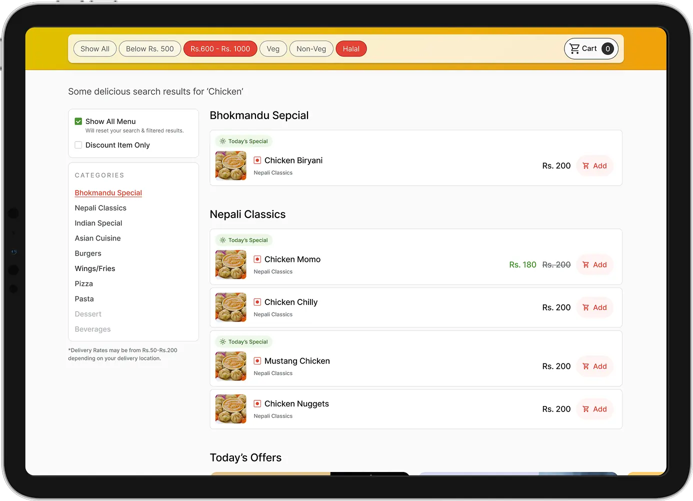Click non-veg indicator icon beside Mustang Chicken
Viewport: 693px width, 501px height.
pos(257,361)
